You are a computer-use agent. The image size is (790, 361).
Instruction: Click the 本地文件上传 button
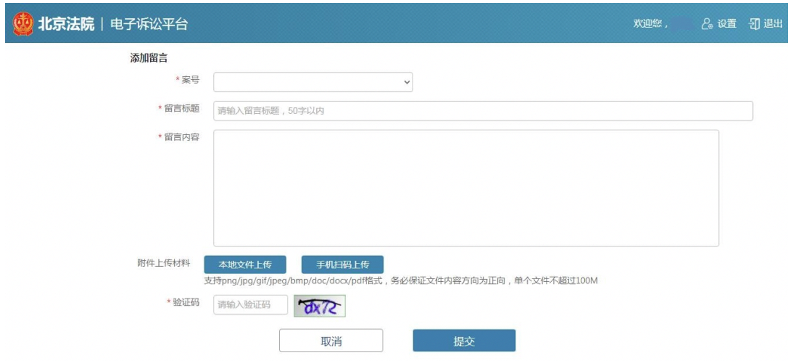coord(245,264)
